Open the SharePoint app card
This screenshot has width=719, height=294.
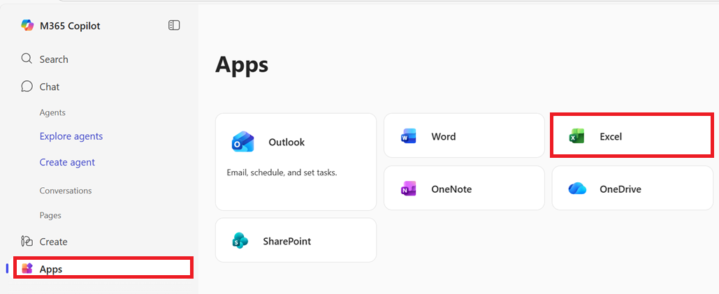point(296,240)
